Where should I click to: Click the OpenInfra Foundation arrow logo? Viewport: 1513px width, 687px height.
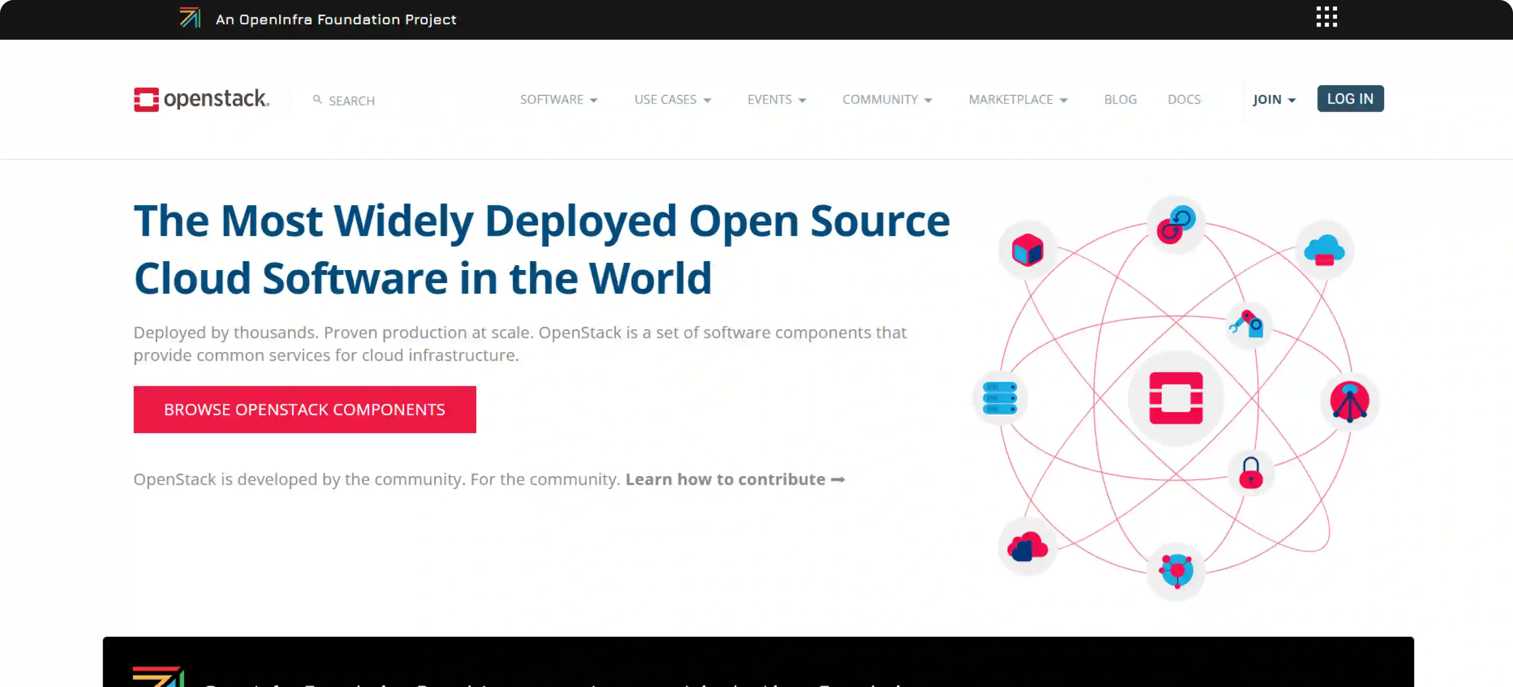[190, 18]
